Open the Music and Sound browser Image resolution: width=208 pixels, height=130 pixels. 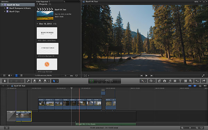(170, 81)
